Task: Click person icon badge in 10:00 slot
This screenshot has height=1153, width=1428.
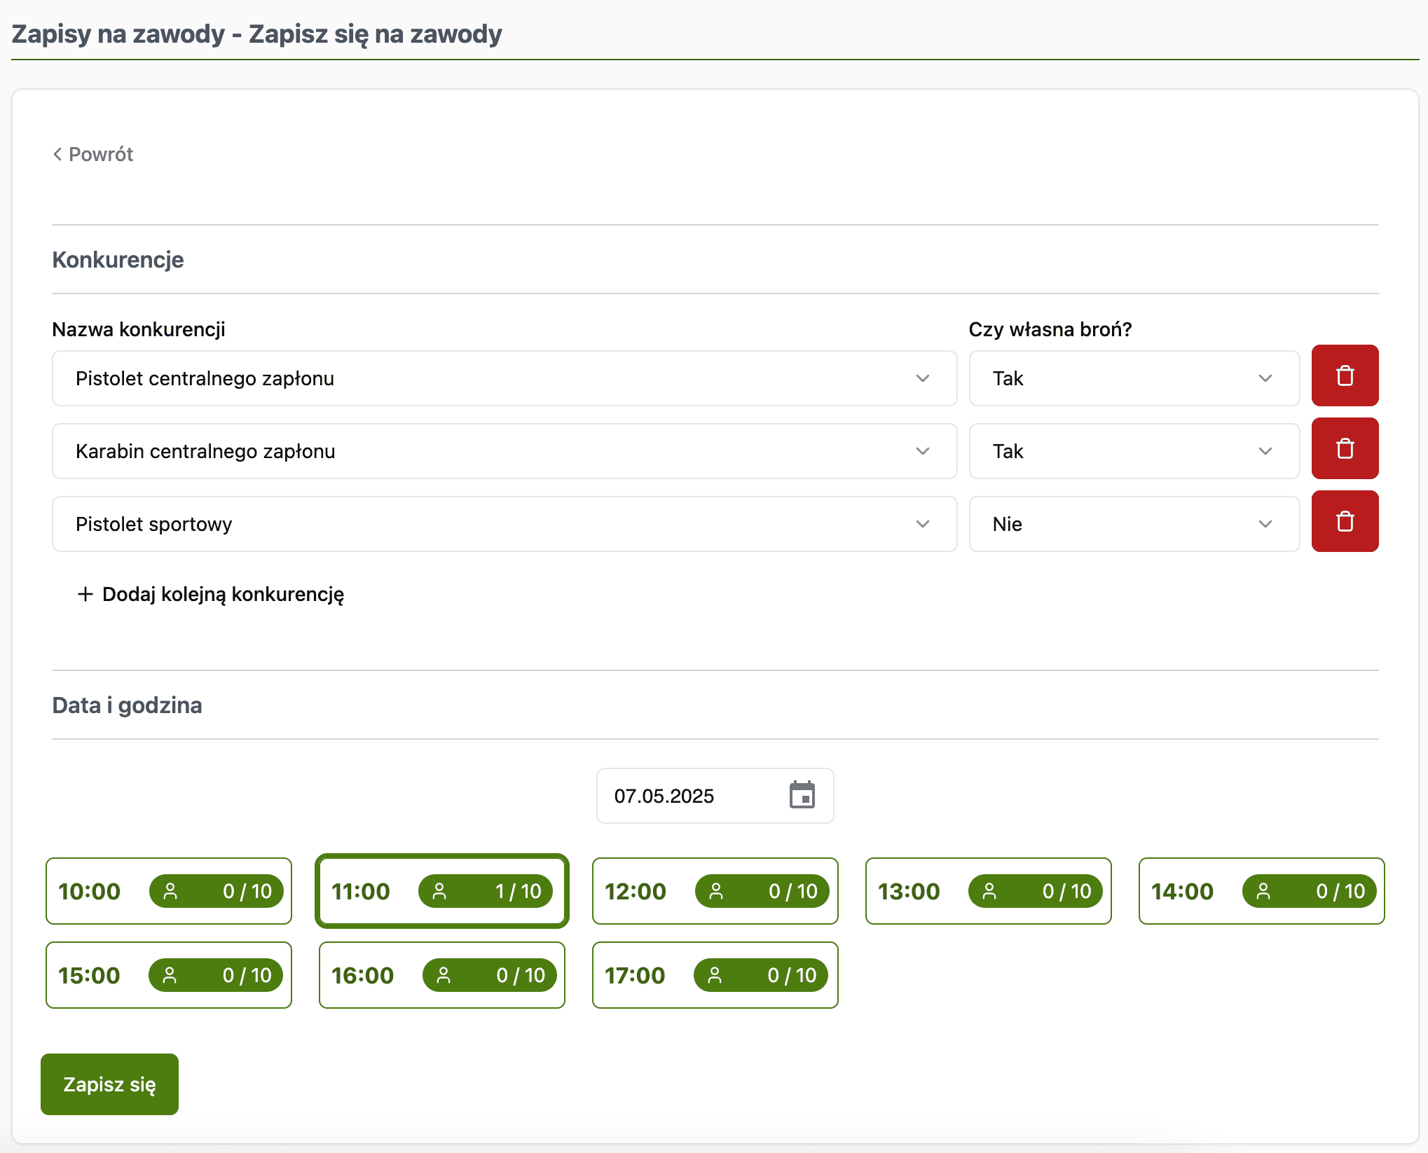Action: [170, 891]
